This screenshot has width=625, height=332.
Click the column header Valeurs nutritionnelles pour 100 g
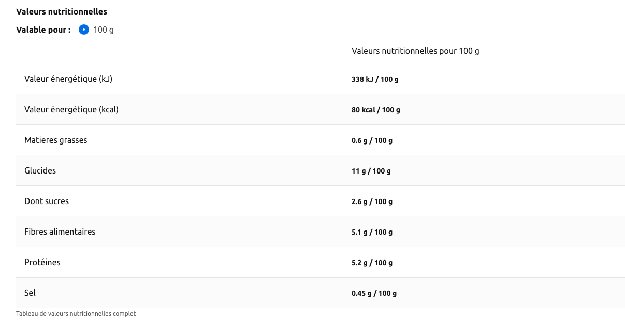415,51
